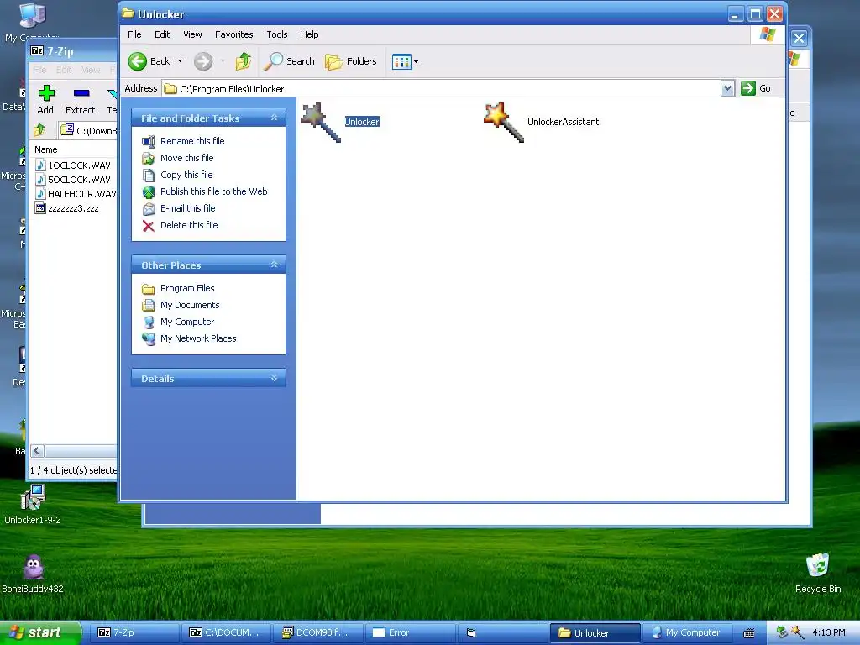Click Move this file

[x=187, y=158]
